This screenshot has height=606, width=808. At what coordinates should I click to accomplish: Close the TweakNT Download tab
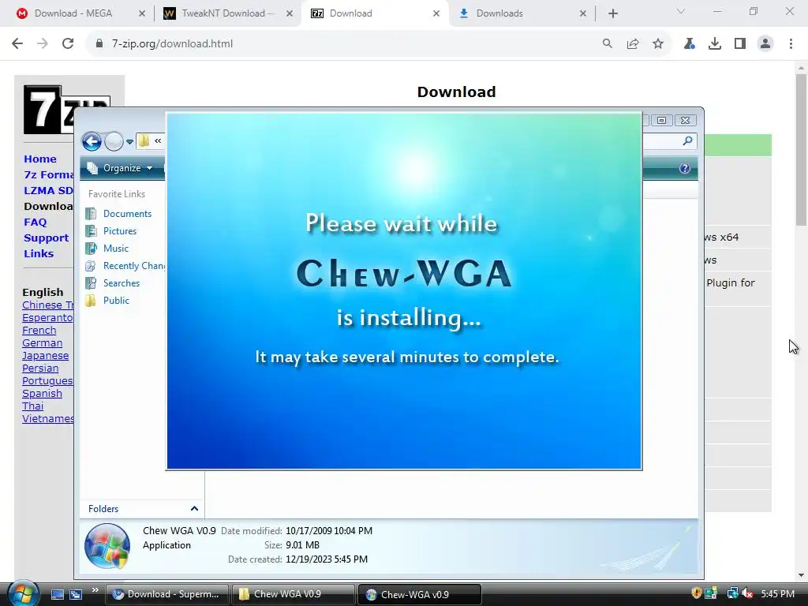[290, 13]
